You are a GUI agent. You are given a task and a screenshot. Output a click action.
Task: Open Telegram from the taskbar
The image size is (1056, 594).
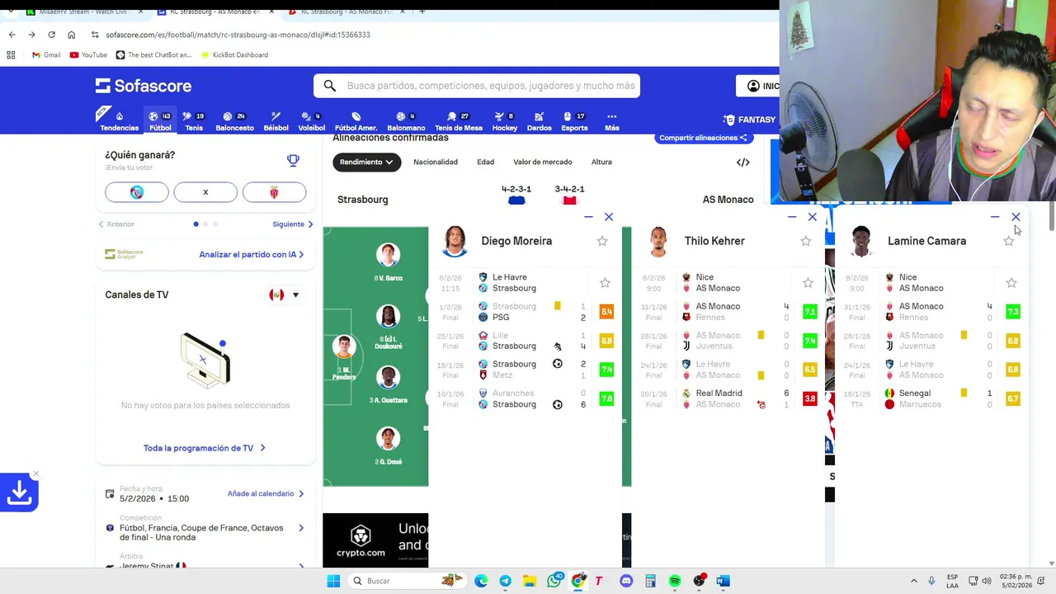505,581
